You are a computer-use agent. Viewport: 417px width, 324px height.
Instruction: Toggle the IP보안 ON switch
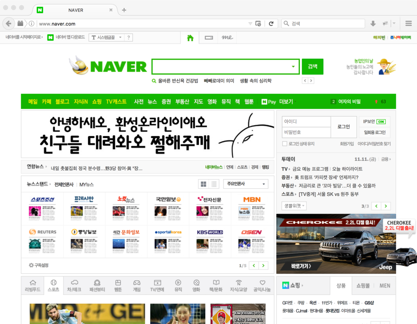[x=381, y=122]
